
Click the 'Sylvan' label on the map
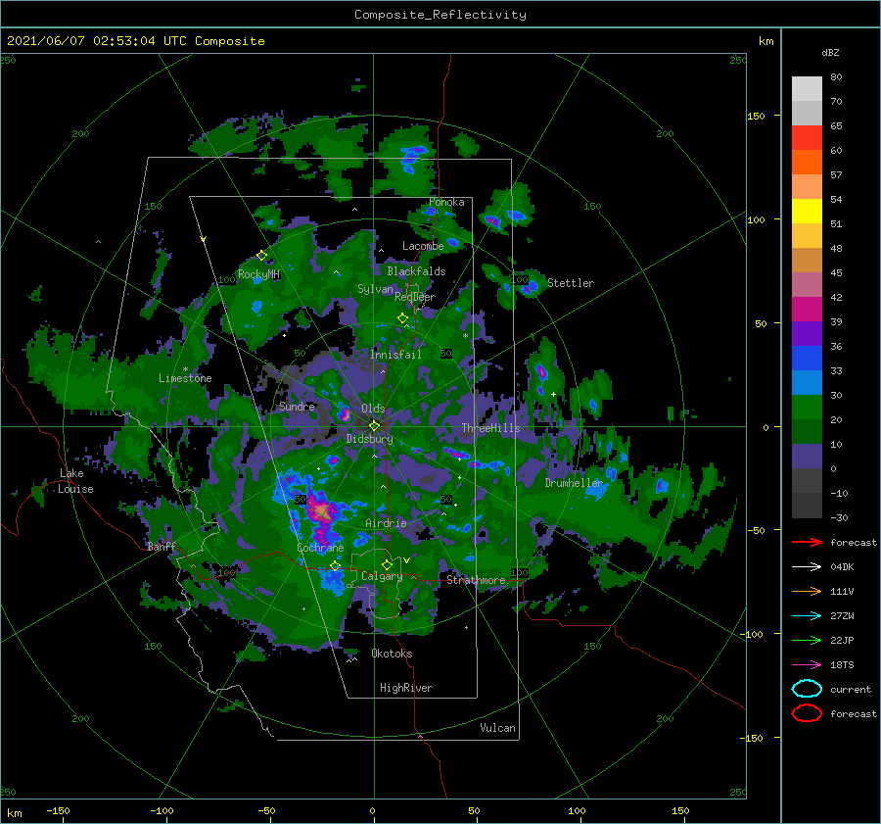click(375, 289)
